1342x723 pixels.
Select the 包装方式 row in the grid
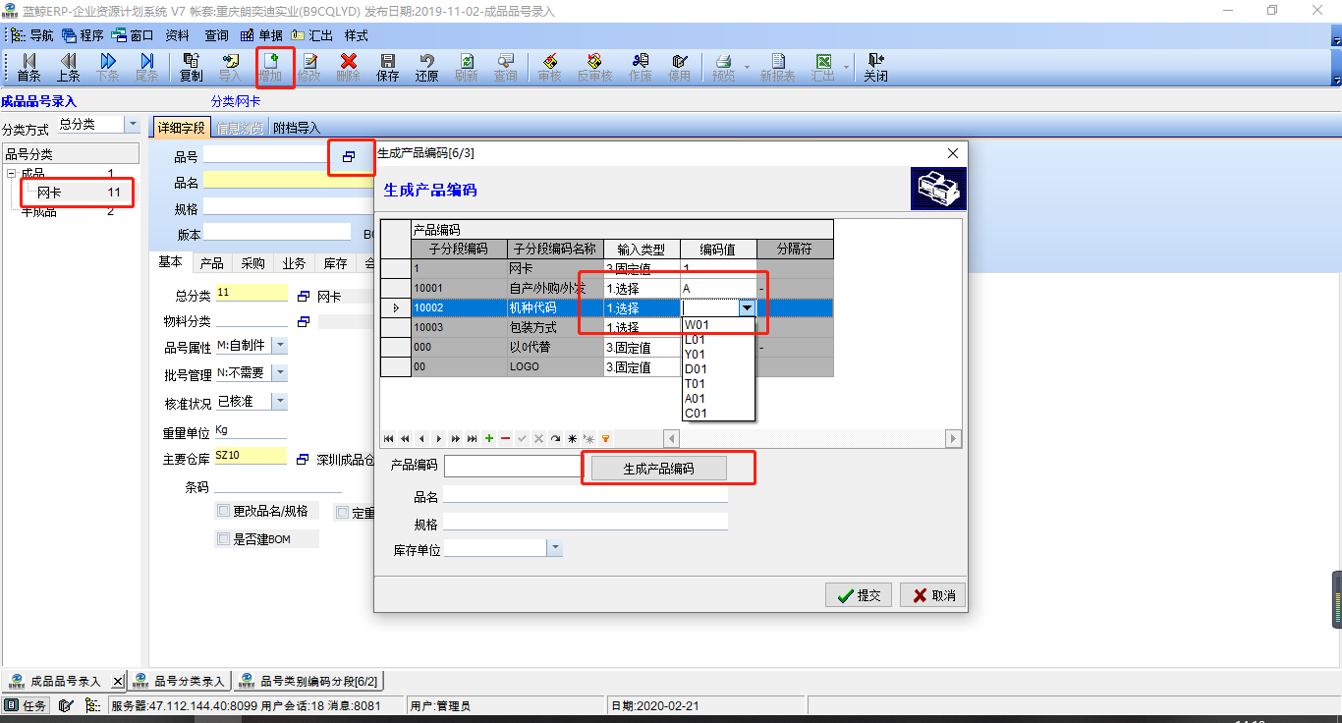(606, 328)
